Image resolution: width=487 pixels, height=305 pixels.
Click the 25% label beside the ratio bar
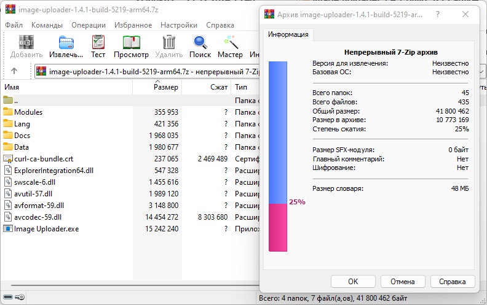[x=297, y=202]
